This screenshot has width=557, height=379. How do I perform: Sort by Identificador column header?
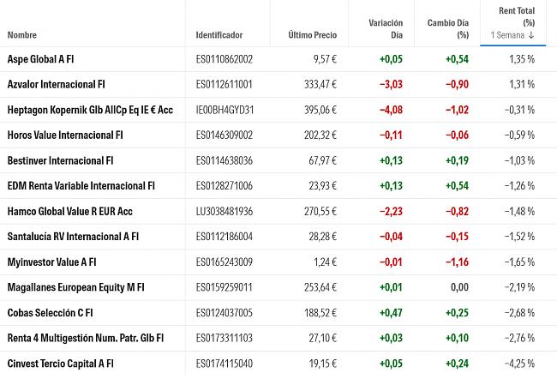219,35
